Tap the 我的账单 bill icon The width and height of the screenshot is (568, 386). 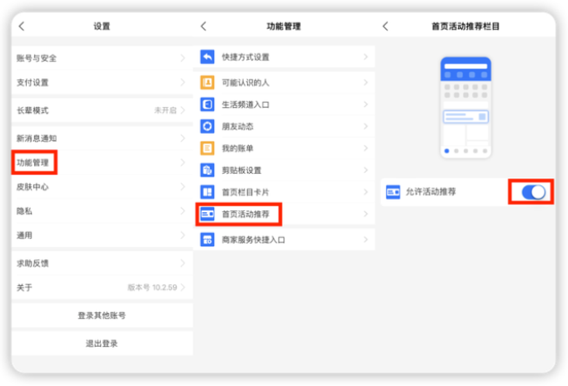click(x=207, y=148)
